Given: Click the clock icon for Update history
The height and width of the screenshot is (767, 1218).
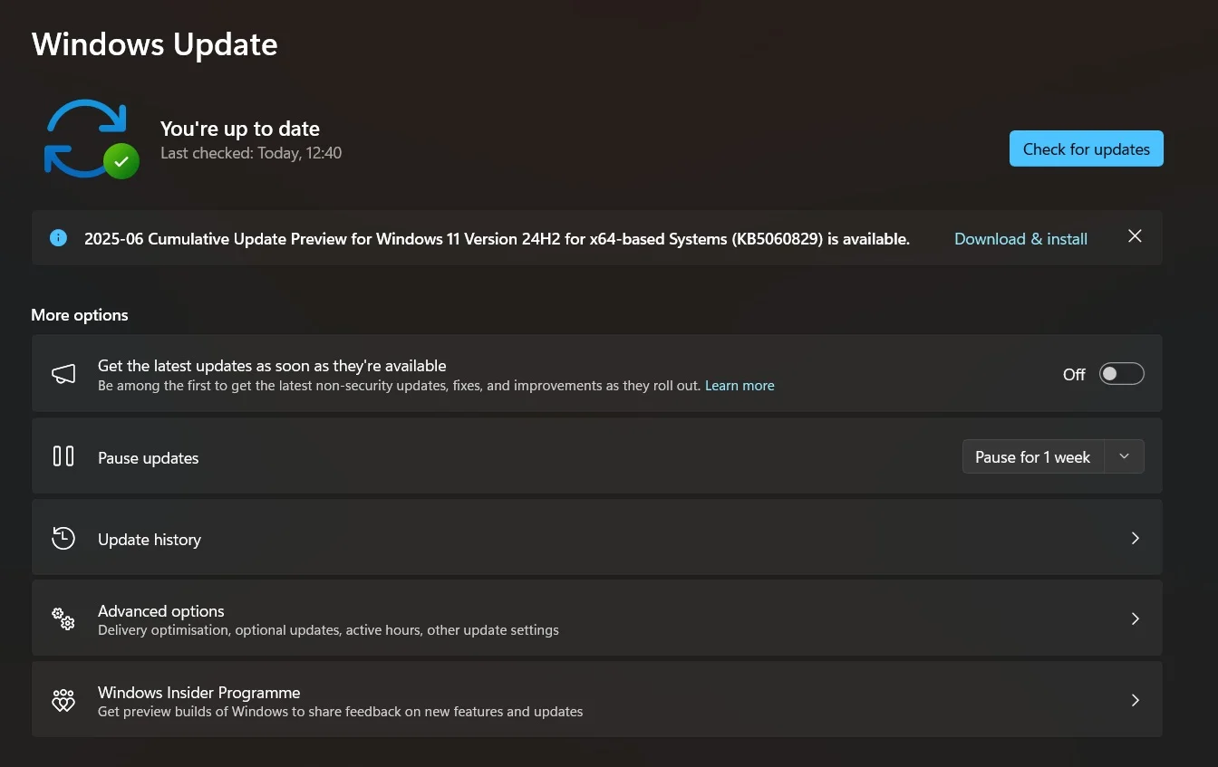Looking at the screenshot, I should point(63,538).
